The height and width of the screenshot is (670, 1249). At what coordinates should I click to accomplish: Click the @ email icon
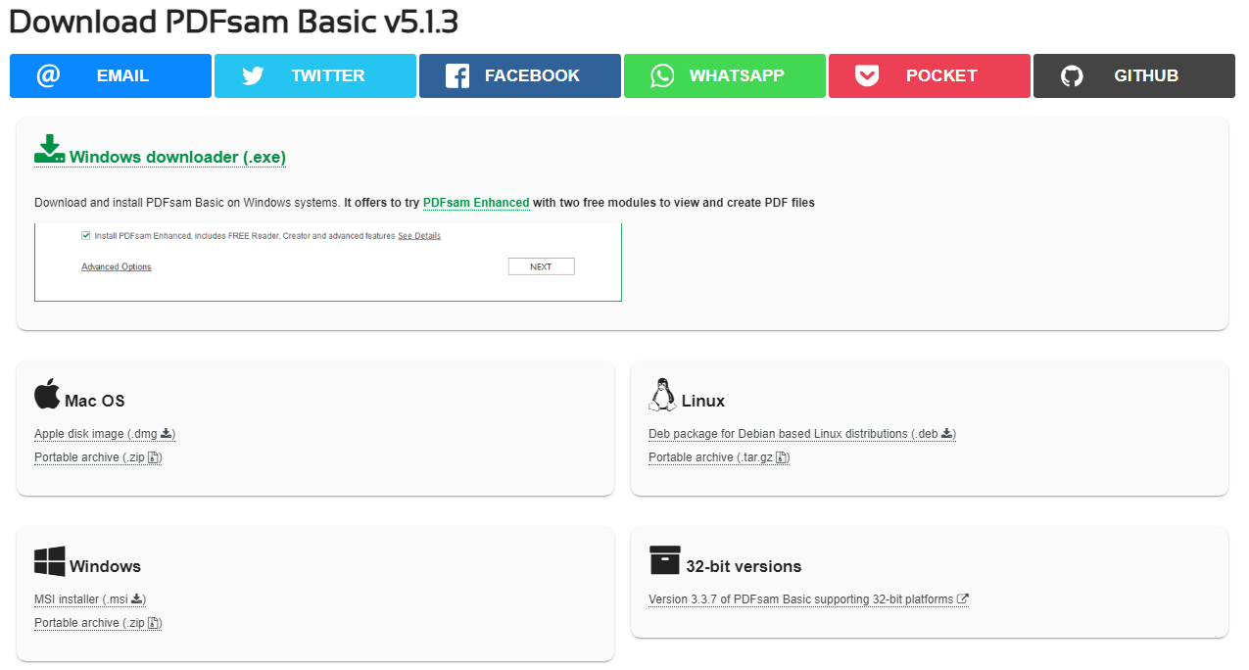coord(48,75)
